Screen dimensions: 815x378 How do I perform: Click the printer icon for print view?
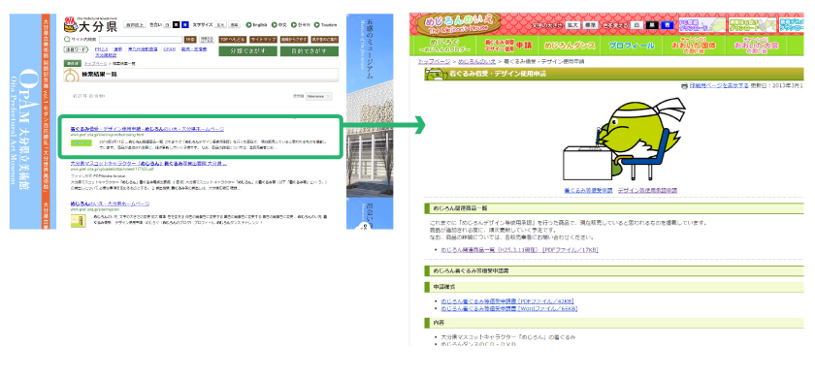(x=684, y=86)
